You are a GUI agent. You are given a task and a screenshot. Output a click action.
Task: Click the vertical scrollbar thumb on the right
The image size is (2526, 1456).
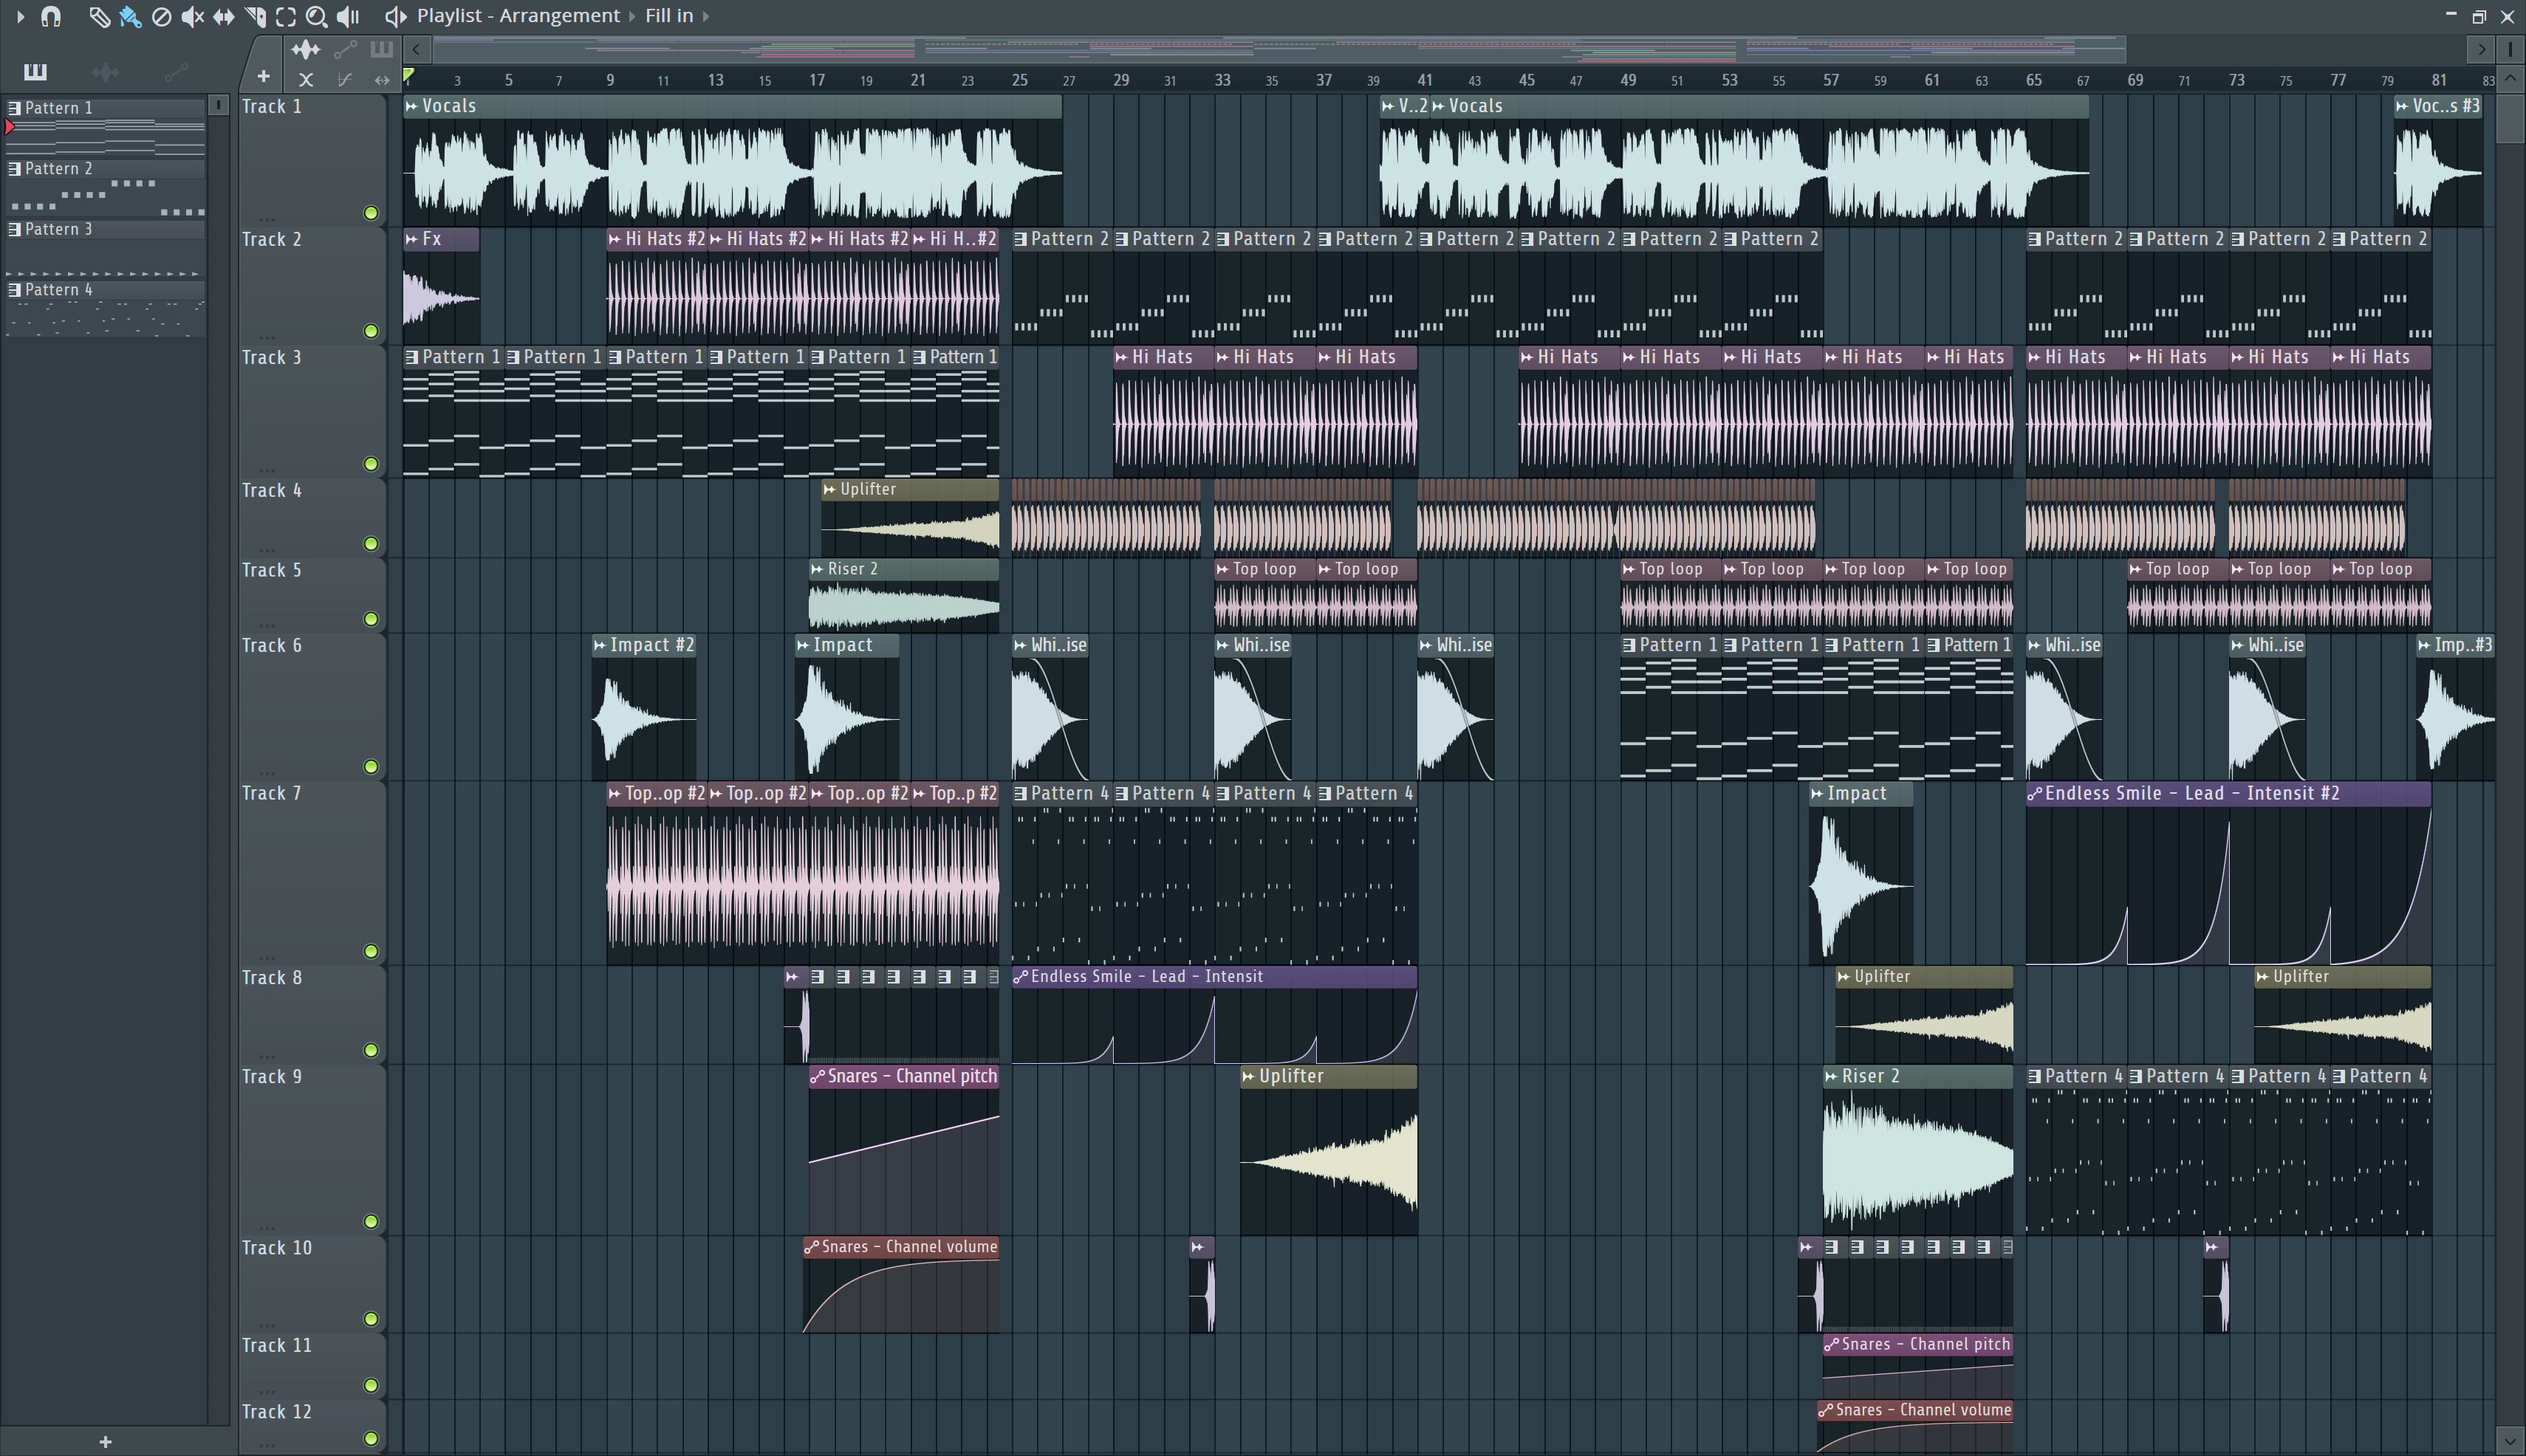2509,120
